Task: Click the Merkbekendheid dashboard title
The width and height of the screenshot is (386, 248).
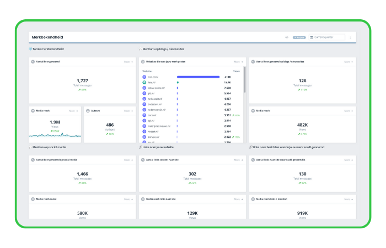Action: (47, 37)
